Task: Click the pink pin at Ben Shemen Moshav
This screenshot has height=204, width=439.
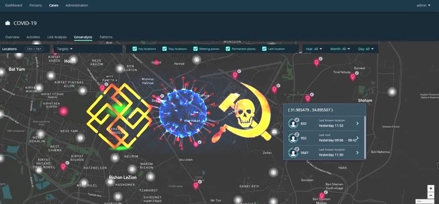Action: tap(322, 196)
